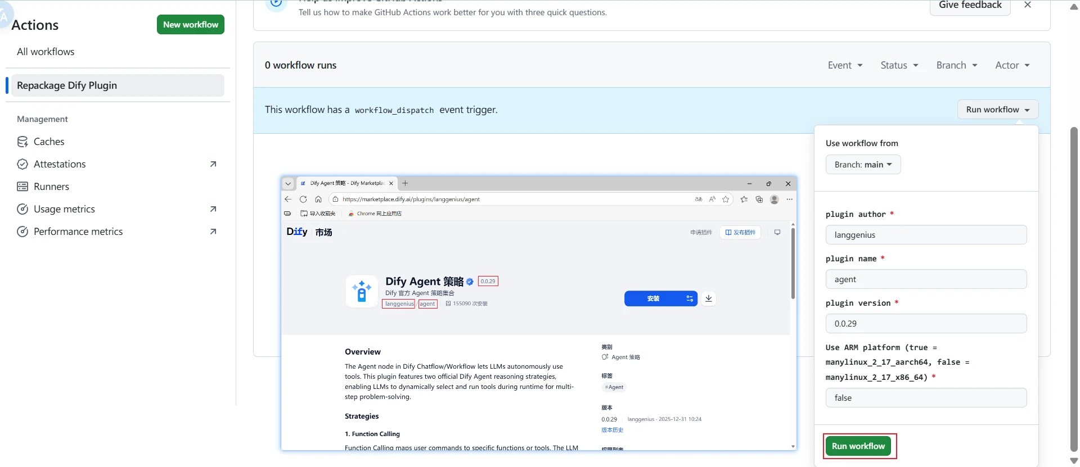The image size is (1080, 467).
Task: Focus the plugin author input field
Action: (x=926, y=235)
